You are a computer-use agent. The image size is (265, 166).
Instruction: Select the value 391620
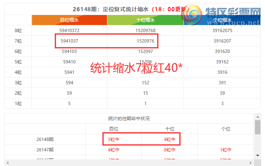click(222, 51)
